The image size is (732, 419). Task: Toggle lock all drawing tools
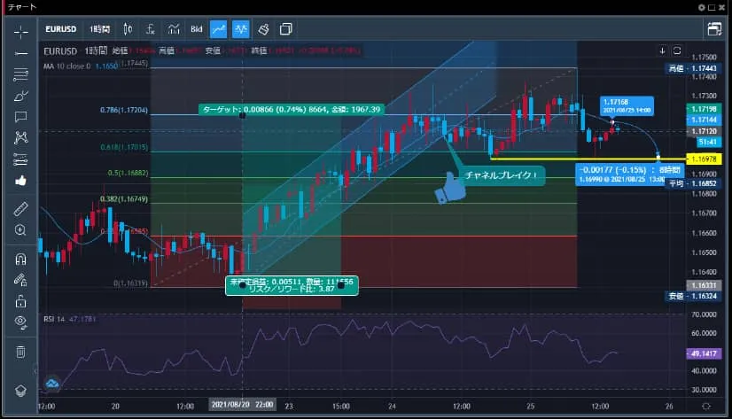pyautogui.click(x=20, y=301)
